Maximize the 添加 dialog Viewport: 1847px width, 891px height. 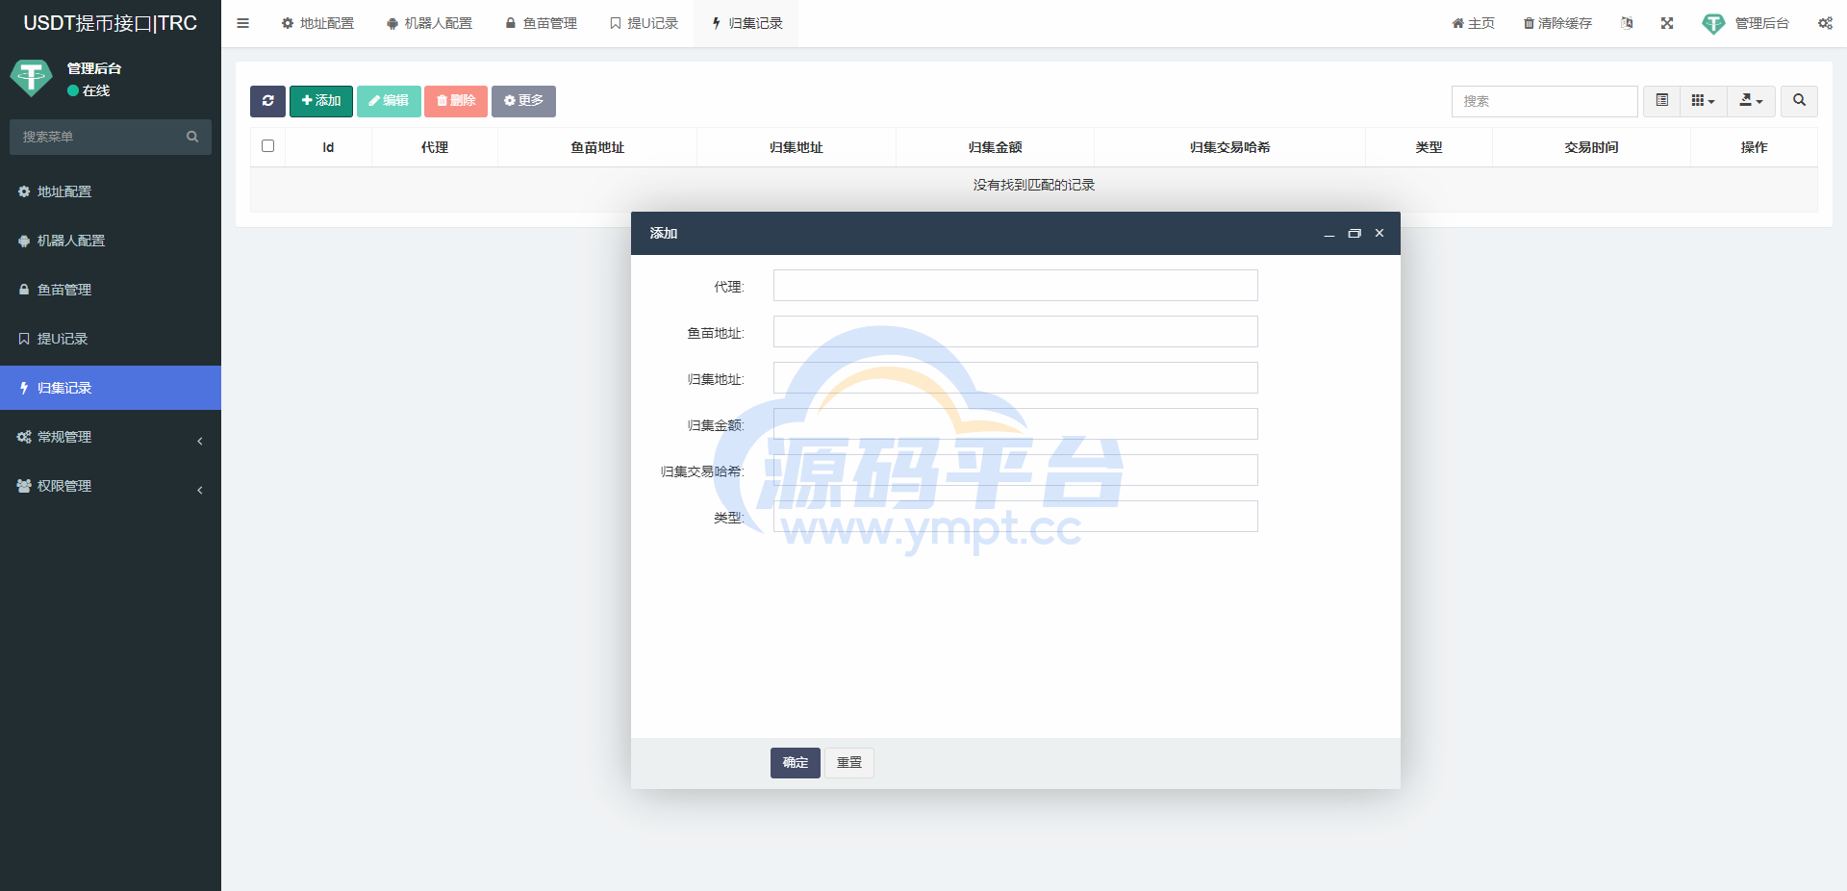tap(1354, 234)
